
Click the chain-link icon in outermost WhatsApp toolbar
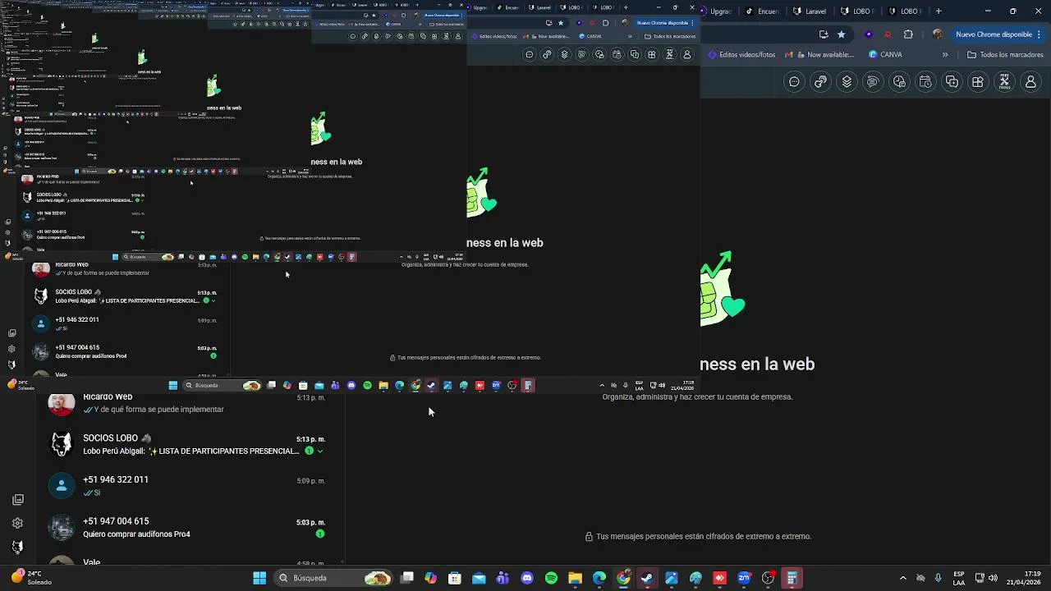(820, 82)
